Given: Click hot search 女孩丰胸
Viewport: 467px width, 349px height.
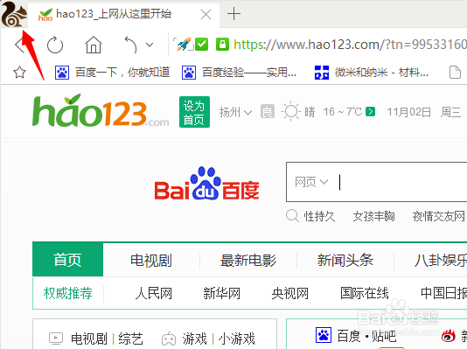Looking at the screenshot, I should pos(373,217).
